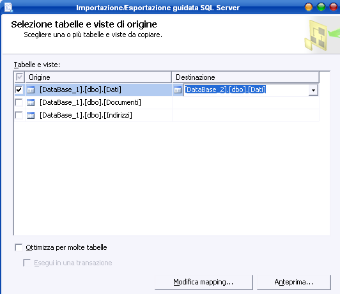The width and height of the screenshot is (340, 294).
Task: Check the [Indirizzi] table checkbox
Action: (x=19, y=115)
